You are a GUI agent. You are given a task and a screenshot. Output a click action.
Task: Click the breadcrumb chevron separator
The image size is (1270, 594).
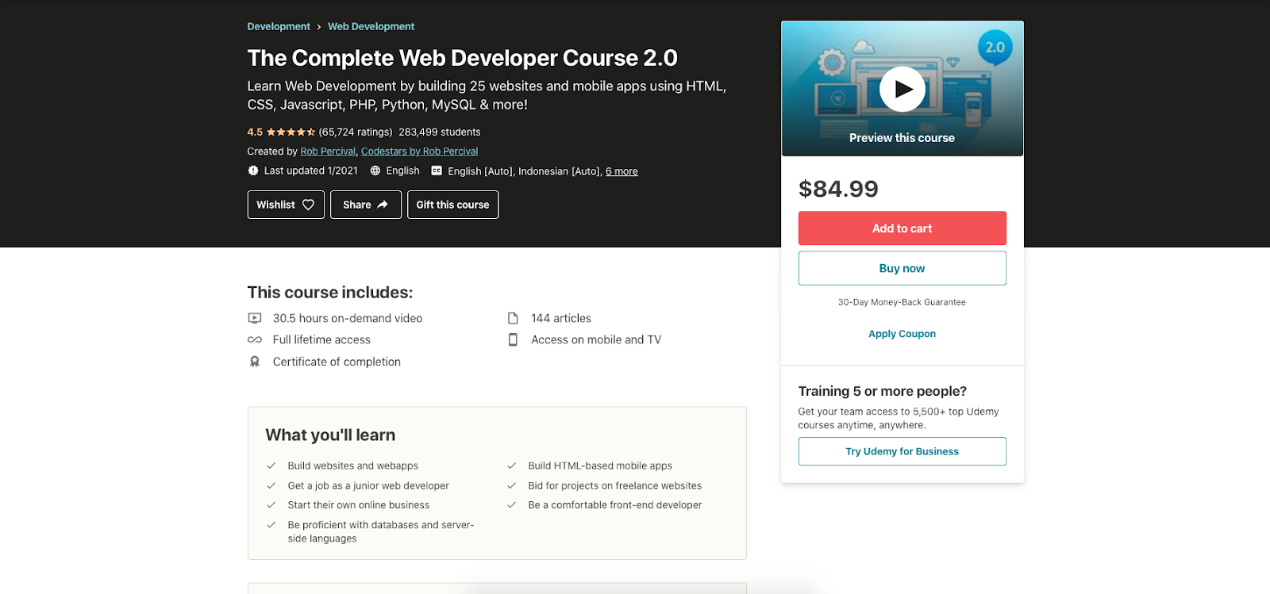[319, 27]
